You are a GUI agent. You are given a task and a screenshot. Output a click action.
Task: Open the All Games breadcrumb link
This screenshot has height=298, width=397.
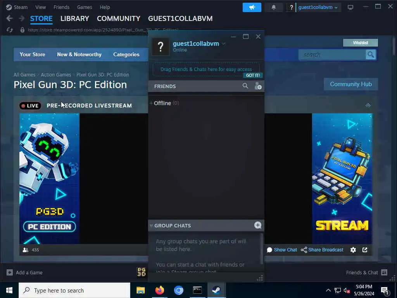point(24,74)
